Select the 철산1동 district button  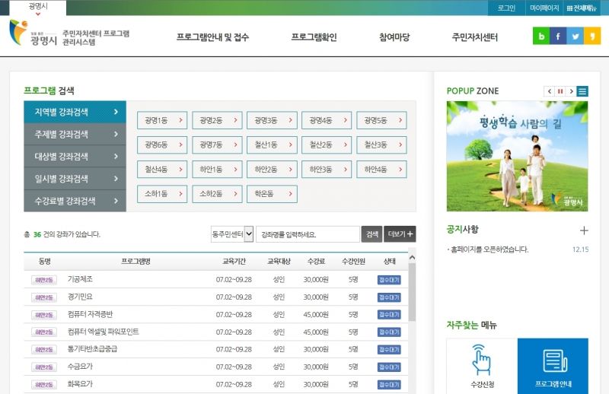272,145
